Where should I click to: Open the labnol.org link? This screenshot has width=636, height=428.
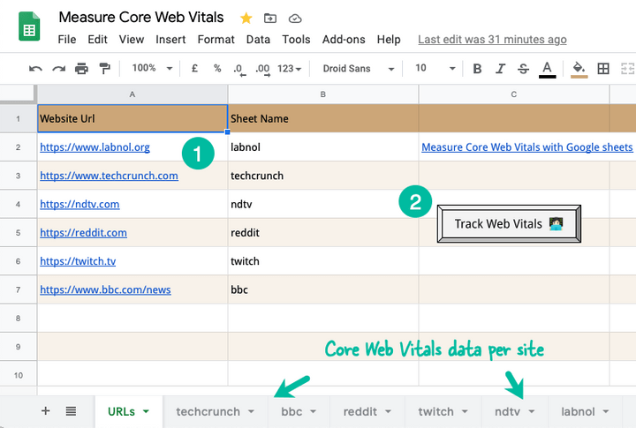(95, 147)
